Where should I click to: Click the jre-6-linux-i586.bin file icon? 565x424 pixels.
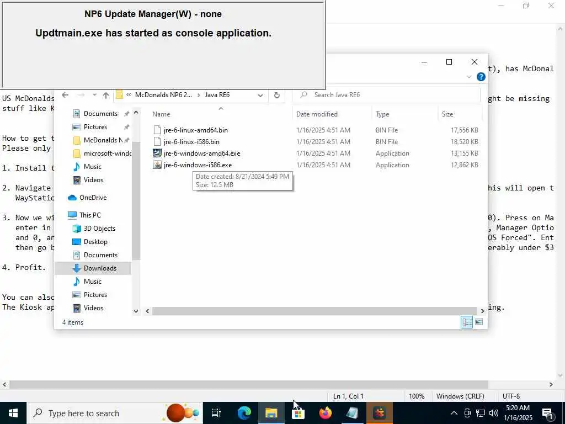157,142
